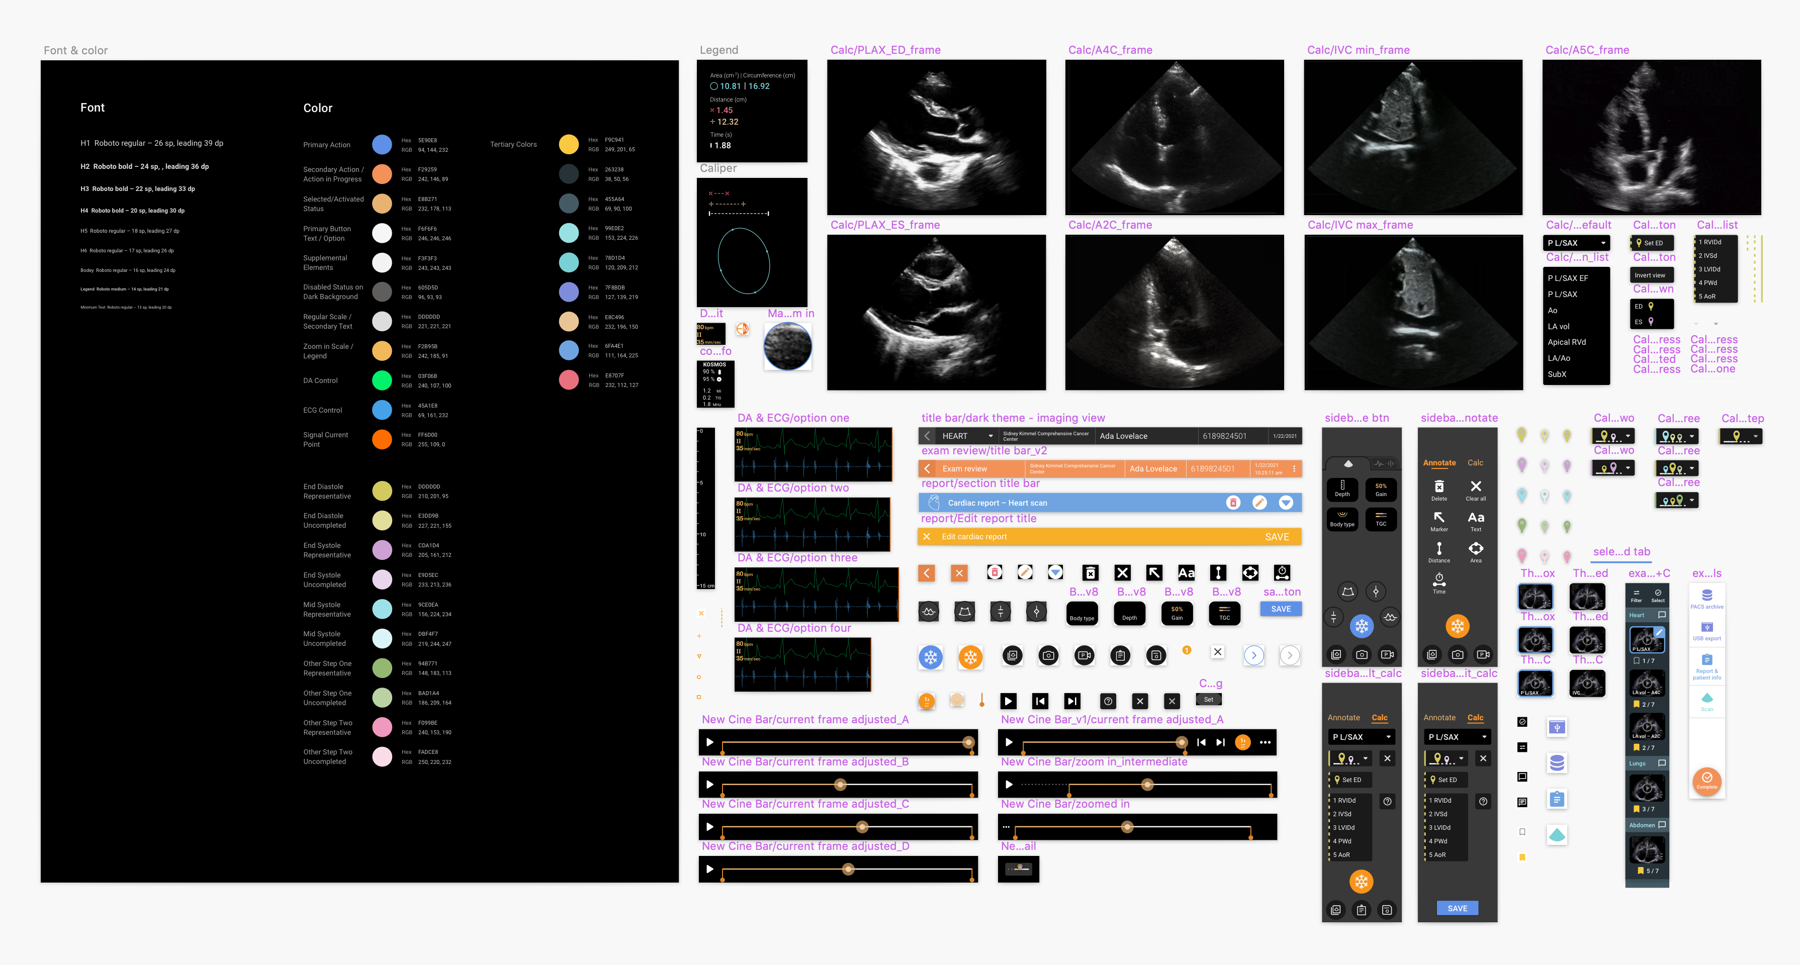Viewport: 1800px width, 965px height.
Task: Click the pencil edit icon in Cardiac report bar
Action: click(x=1259, y=503)
